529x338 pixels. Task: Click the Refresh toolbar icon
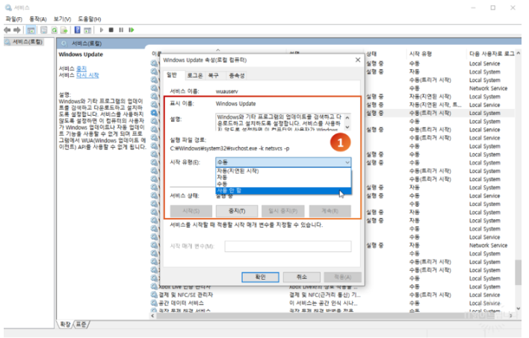pyautogui.click(x=54, y=30)
